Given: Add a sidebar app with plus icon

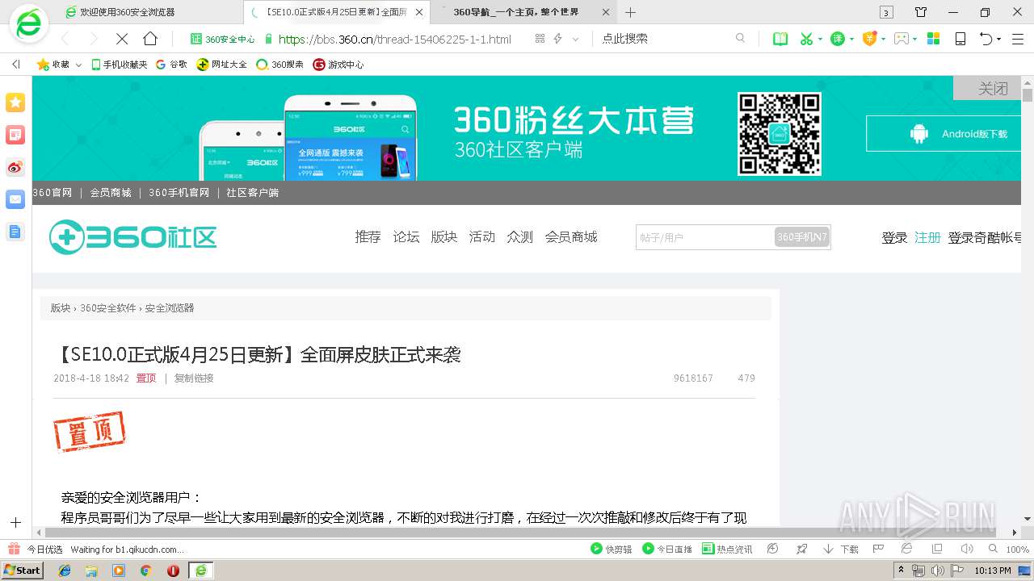Looking at the screenshot, I should coord(15,523).
